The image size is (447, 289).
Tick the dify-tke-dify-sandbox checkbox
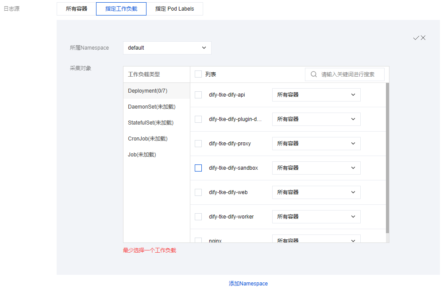click(198, 168)
